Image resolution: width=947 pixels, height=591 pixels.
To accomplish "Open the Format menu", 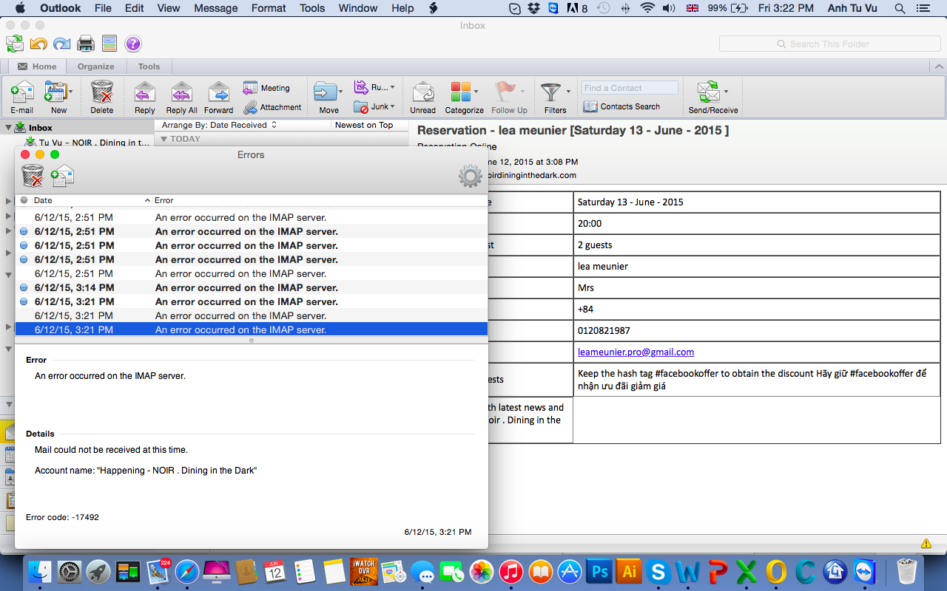I will (269, 8).
